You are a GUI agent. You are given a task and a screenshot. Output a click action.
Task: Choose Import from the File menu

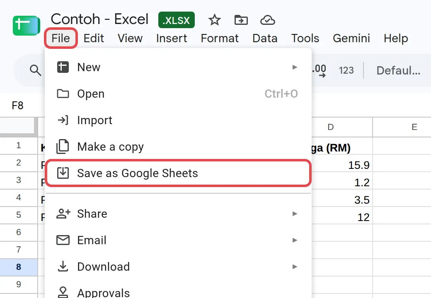coord(178,120)
